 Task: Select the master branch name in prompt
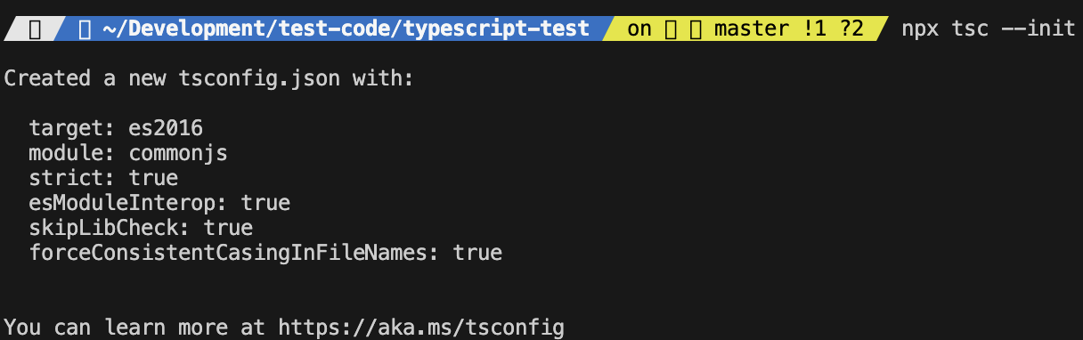(x=753, y=29)
